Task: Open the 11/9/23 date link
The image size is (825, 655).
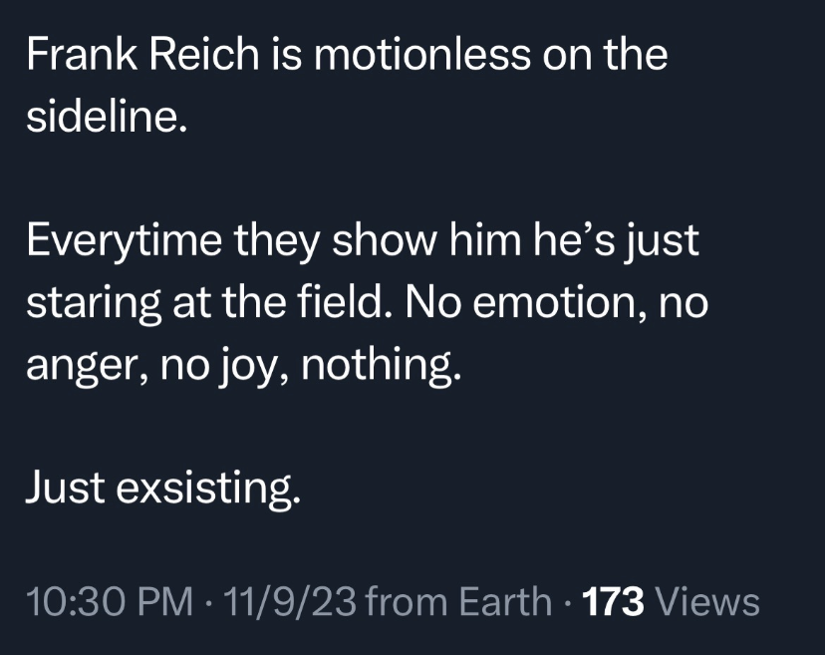Action: [289, 601]
